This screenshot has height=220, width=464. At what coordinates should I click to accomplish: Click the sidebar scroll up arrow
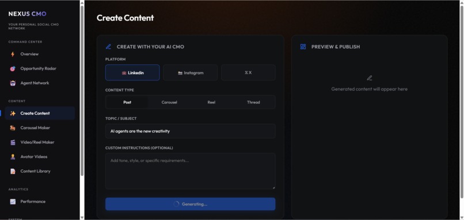tap(82, 2)
